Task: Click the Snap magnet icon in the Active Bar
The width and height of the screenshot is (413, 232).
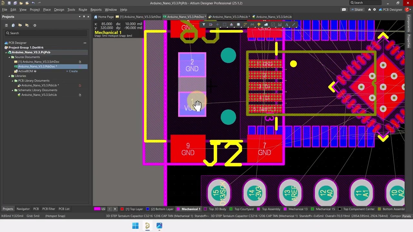Action: pyautogui.click(x=211, y=24)
